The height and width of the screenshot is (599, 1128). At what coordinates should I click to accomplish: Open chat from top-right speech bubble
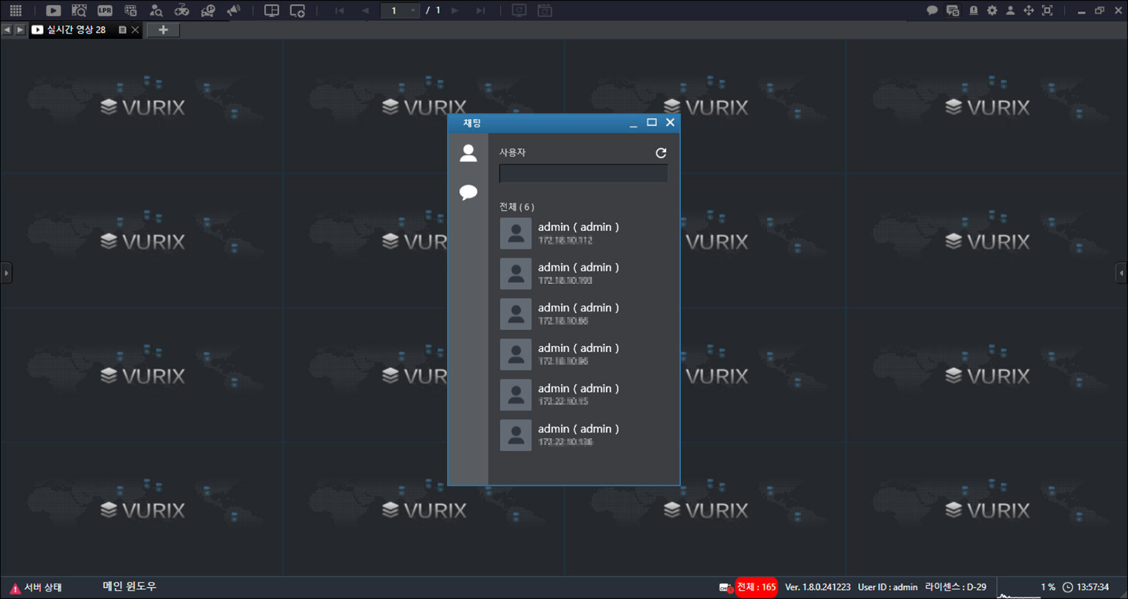[x=932, y=10]
